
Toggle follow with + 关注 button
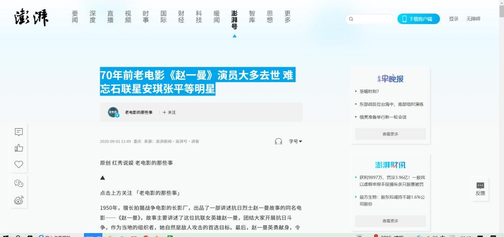coord(169,113)
